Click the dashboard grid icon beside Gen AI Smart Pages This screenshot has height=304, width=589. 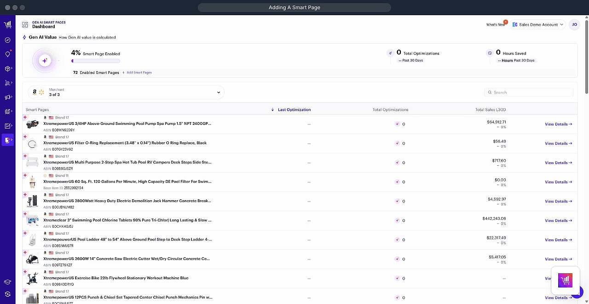(25, 24)
